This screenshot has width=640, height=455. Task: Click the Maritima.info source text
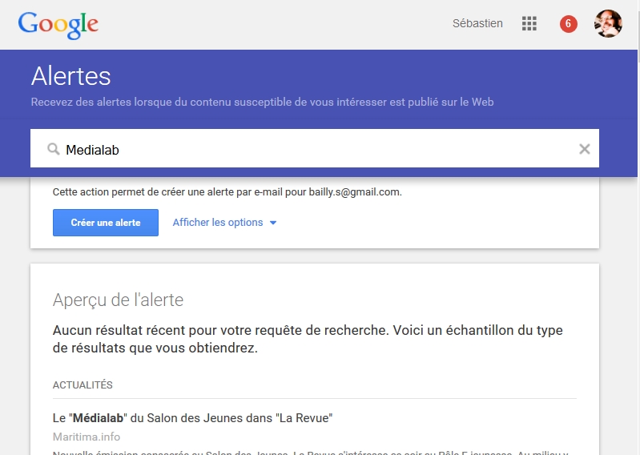coord(87,437)
